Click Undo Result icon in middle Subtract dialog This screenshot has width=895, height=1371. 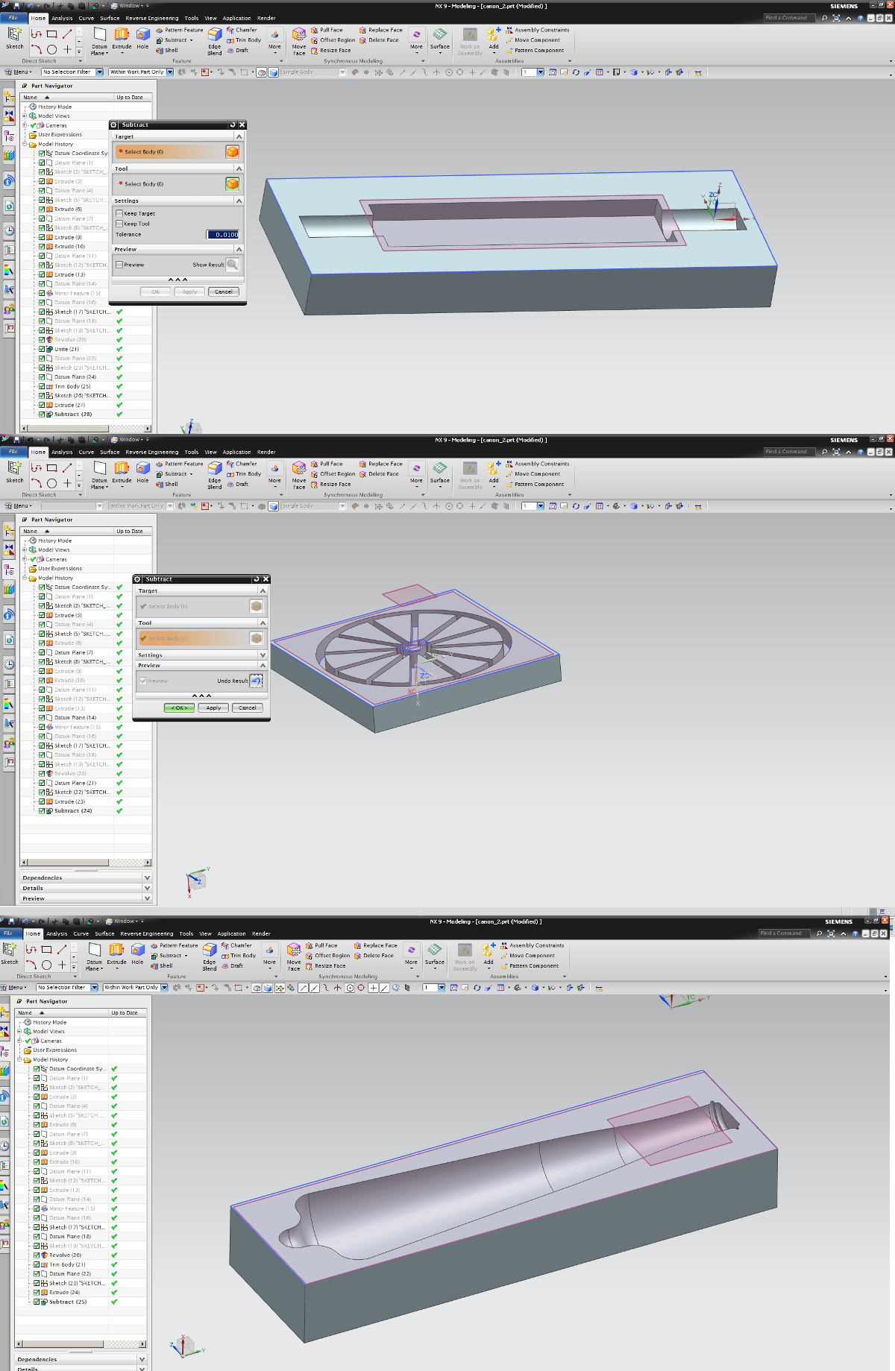256,681
